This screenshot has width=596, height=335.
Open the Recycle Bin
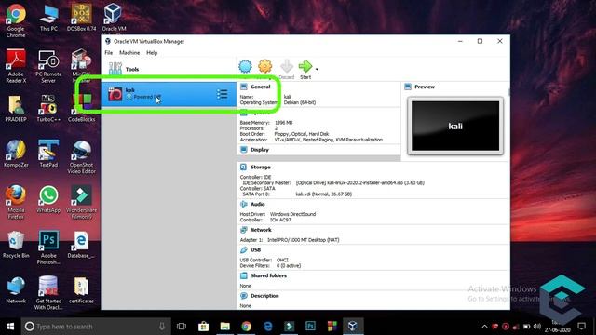pos(16,245)
